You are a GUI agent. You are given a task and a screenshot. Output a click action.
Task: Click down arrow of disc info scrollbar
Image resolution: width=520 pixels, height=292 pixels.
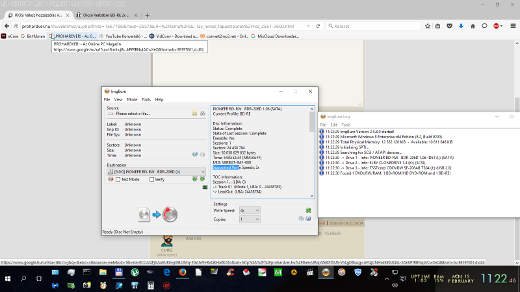tap(312, 196)
